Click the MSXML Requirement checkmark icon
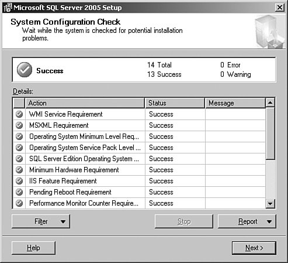 click(x=19, y=125)
